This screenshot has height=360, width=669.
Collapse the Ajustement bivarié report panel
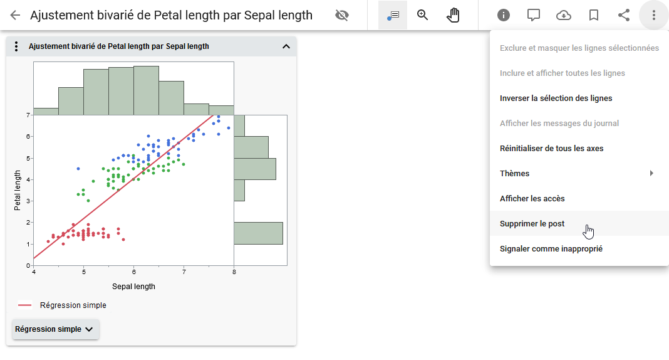pyautogui.click(x=286, y=46)
